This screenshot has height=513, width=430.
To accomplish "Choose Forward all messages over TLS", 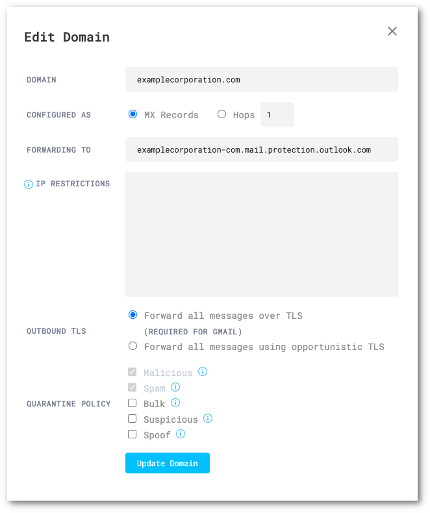I will click(x=133, y=315).
